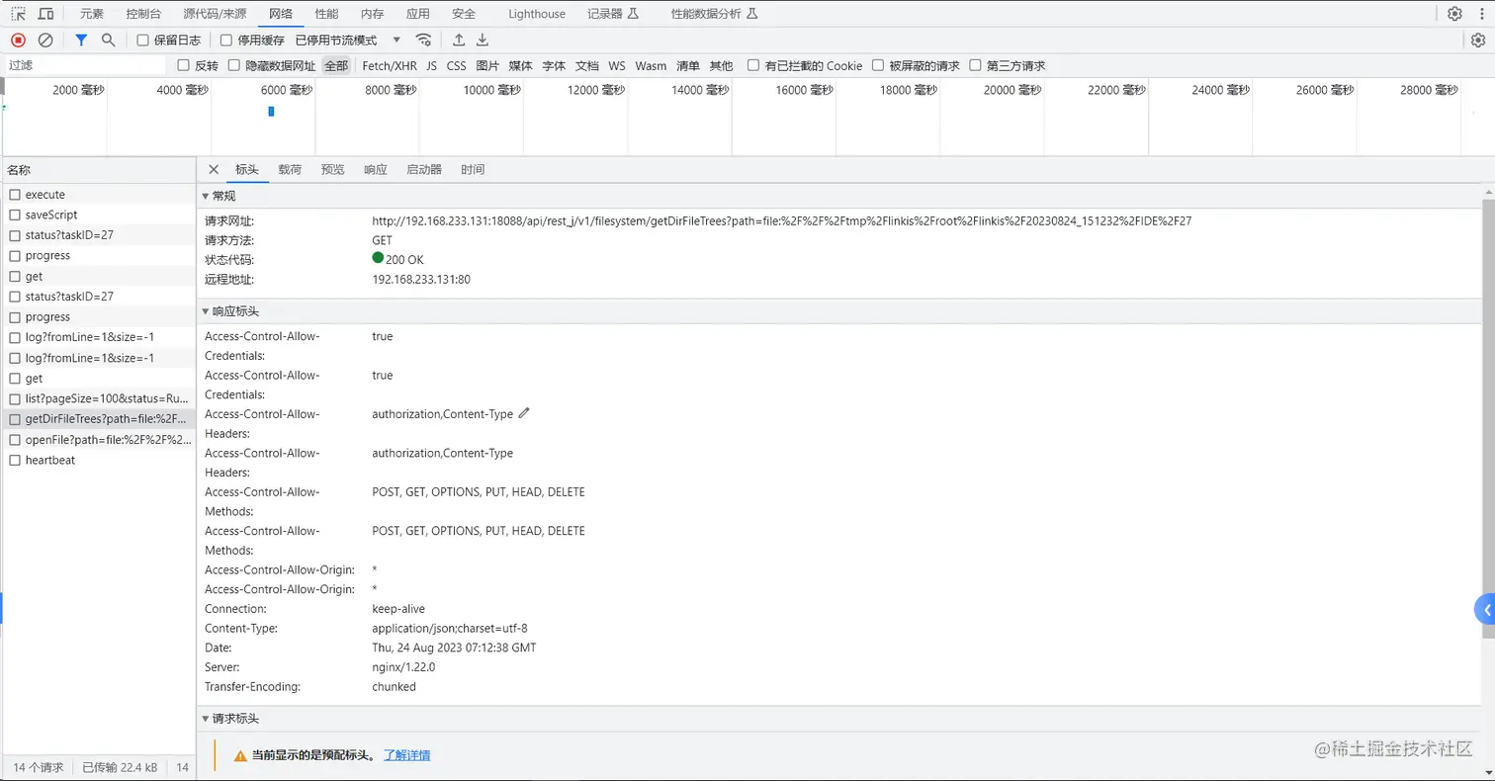The height and width of the screenshot is (781, 1495).
Task: Close the request details pane
Action: tap(214, 170)
